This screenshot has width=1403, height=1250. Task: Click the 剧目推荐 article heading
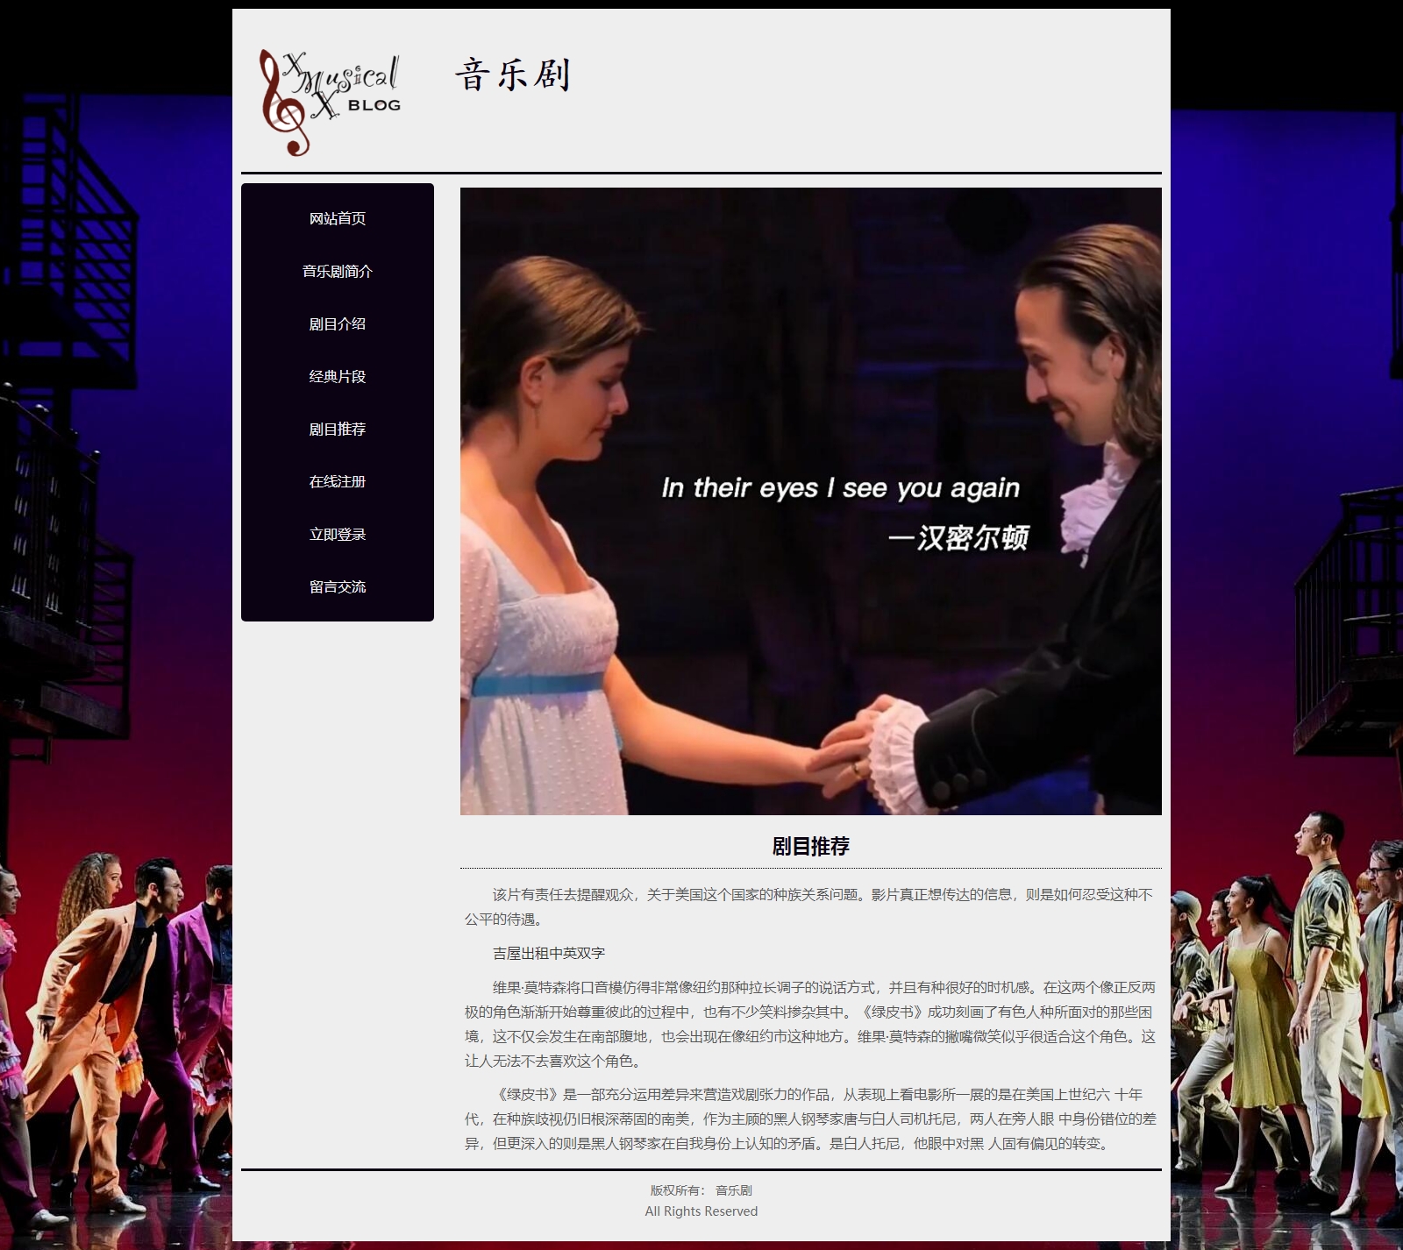811,846
